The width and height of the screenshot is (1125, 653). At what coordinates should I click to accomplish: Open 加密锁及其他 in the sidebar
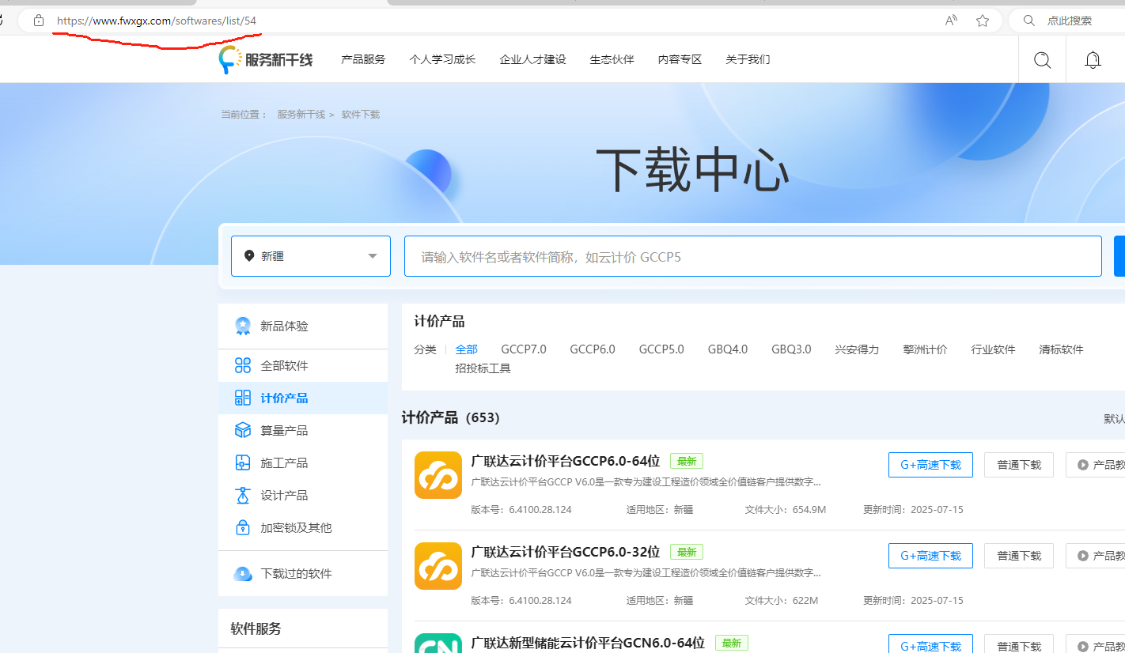tap(303, 528)
